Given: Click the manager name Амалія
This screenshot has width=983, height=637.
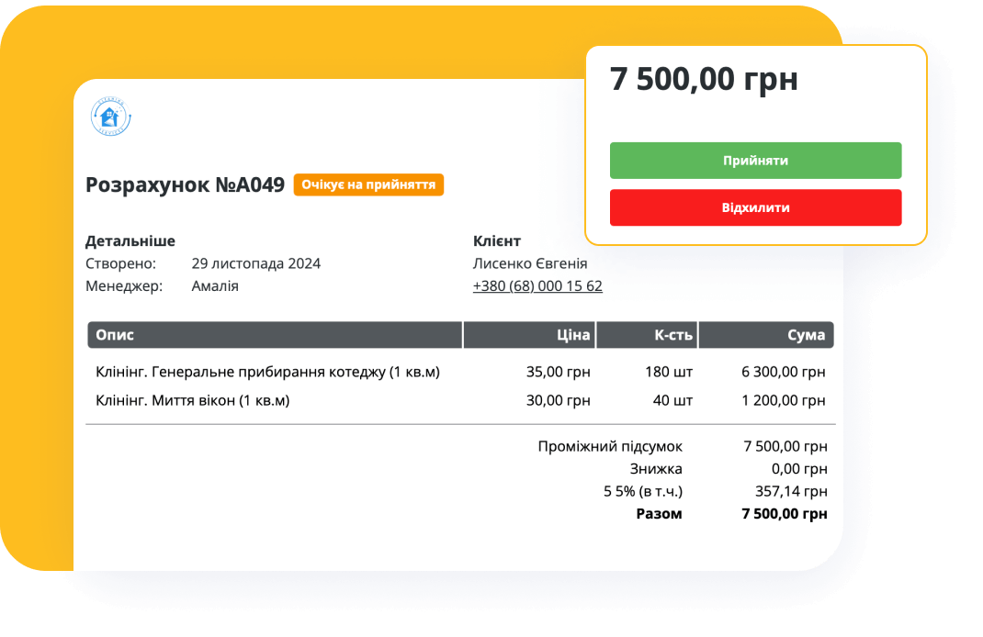Looking at the screenshot, I should click(215, 286).
